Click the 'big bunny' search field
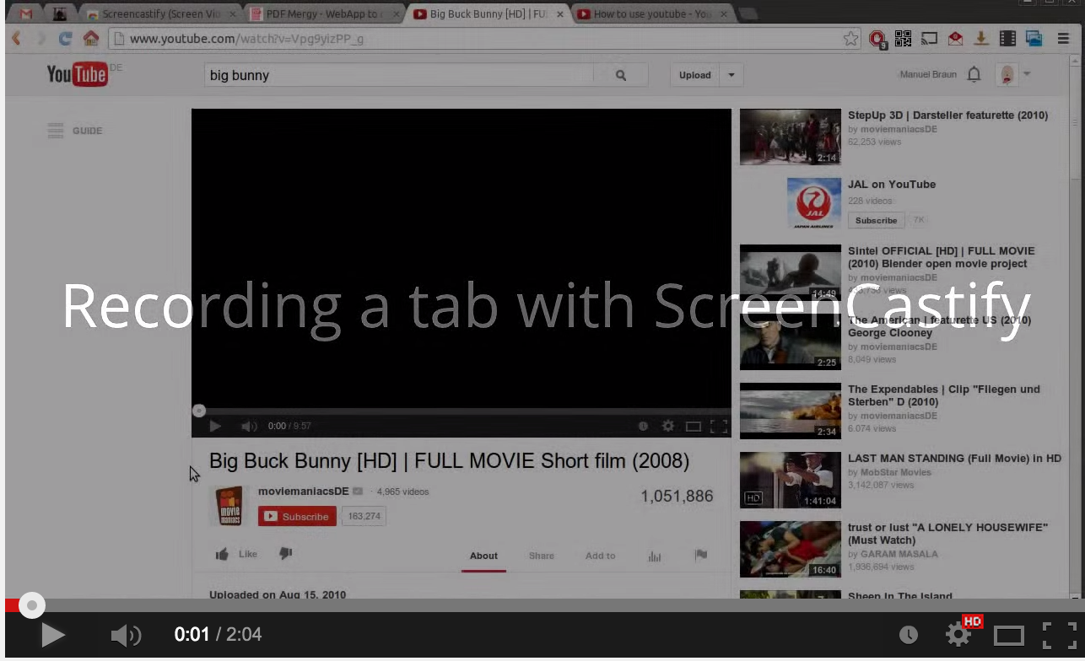1085x661 pixels. pos(399,75)
